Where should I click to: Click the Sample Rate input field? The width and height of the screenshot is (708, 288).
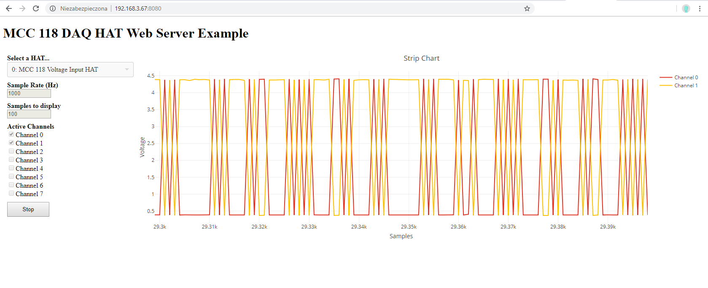point(29,94)
